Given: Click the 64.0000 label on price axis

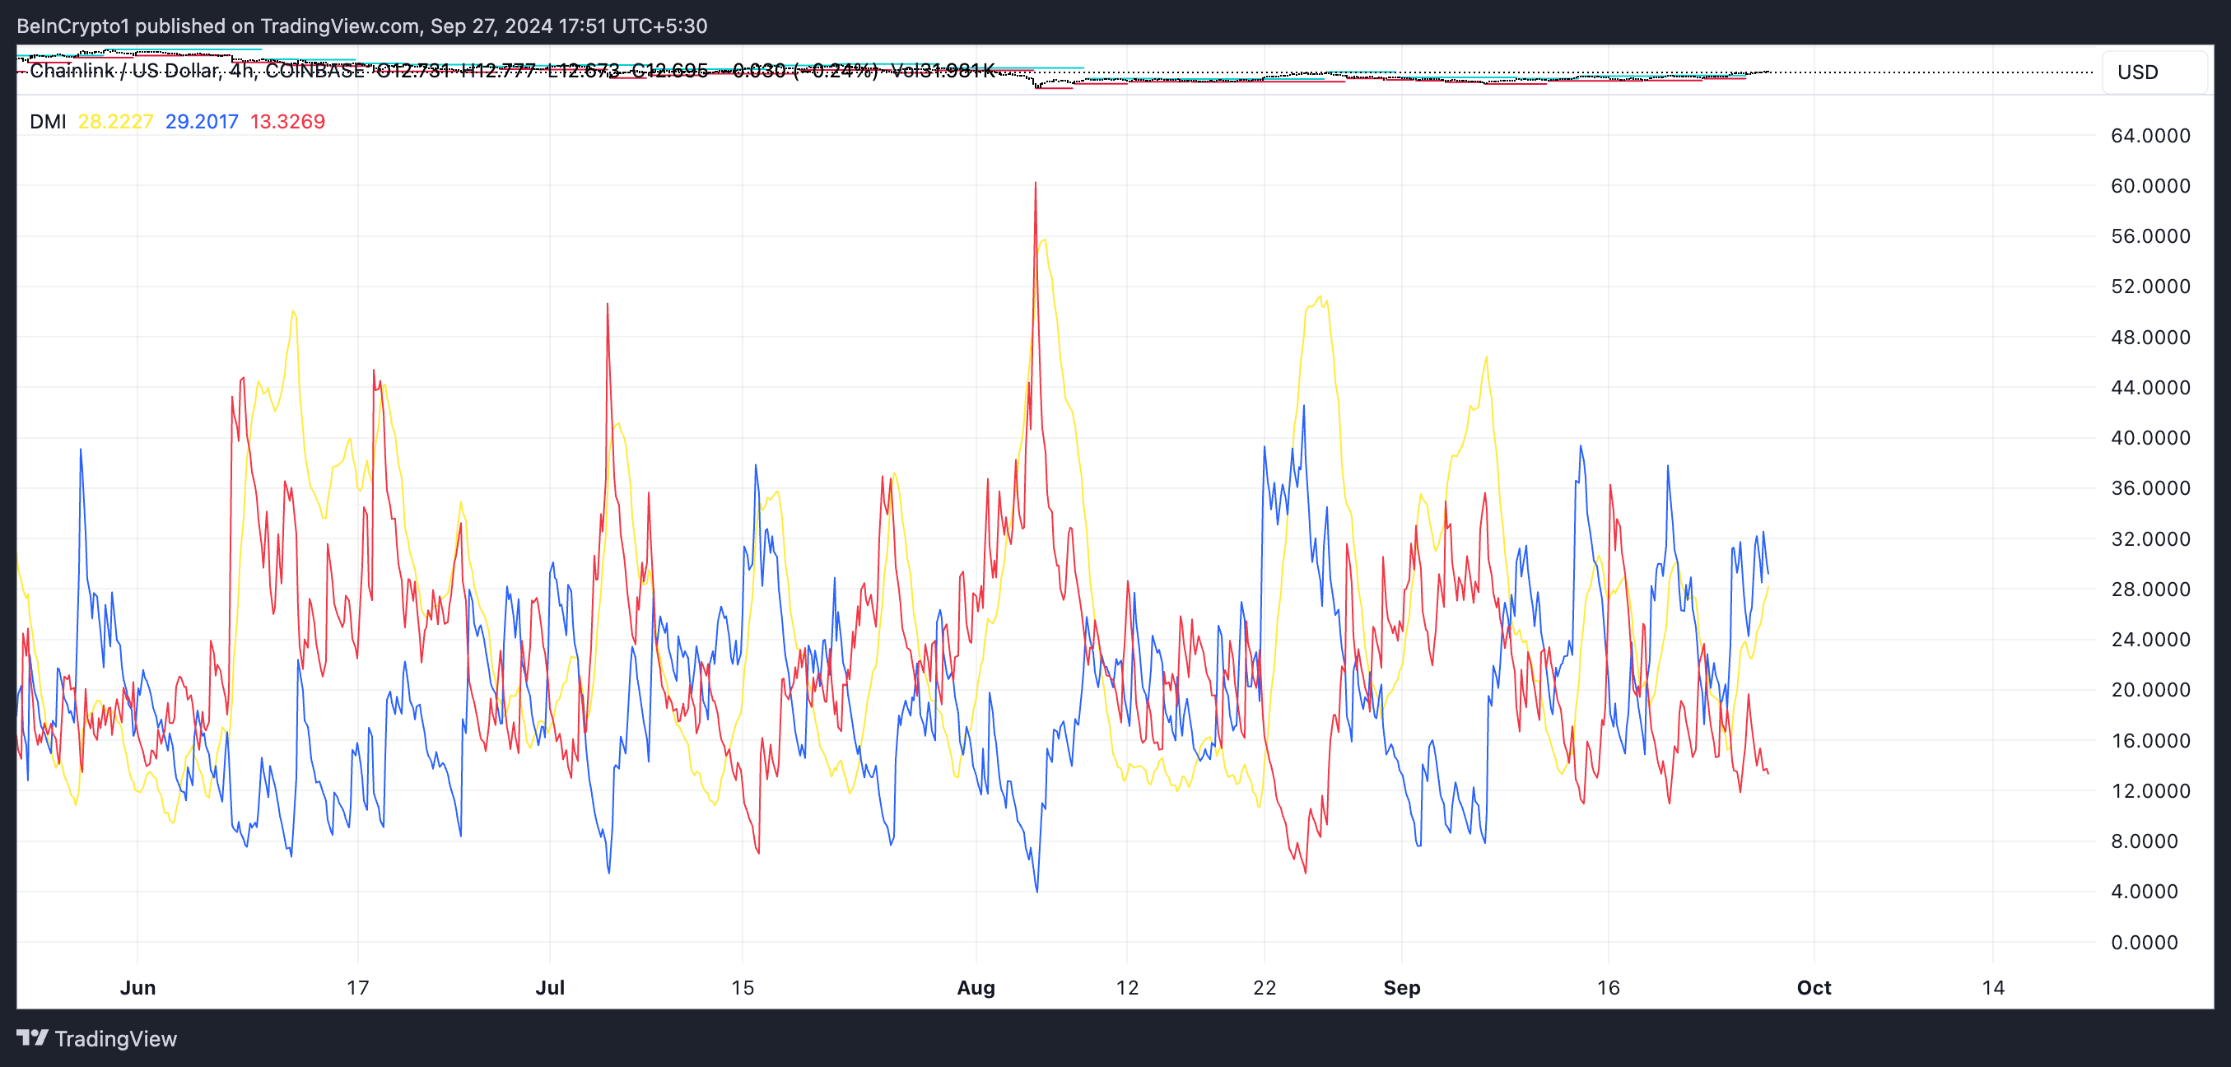Looking at the screenshot, I should (x=2149, y=136).
